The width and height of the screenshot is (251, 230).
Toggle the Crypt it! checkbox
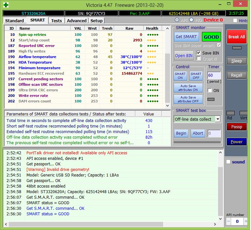198,58
